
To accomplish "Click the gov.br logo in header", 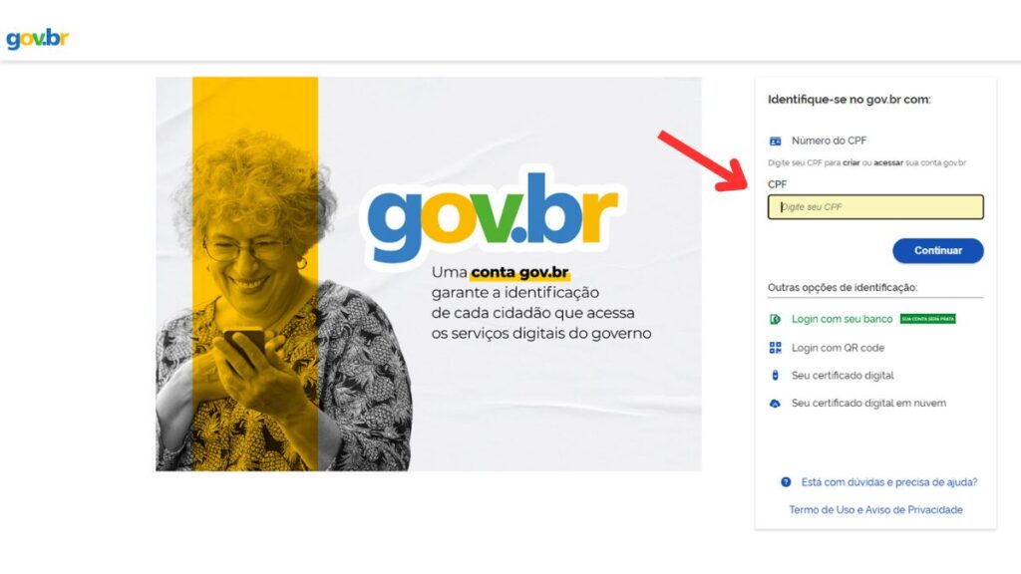I will click(37, 39).
